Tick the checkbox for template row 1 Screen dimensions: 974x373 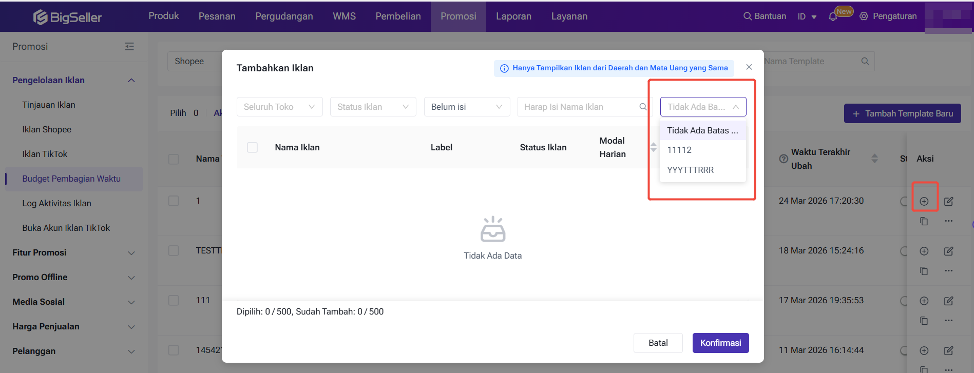[x=174, y=201]
